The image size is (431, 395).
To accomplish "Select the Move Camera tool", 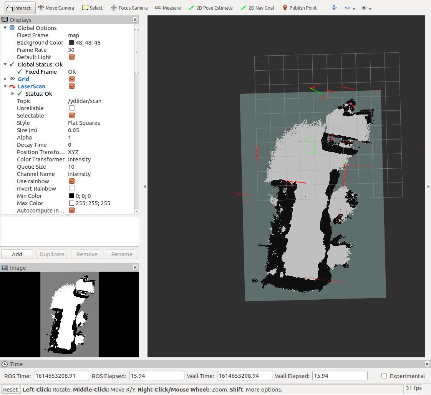I will (56, 8).
